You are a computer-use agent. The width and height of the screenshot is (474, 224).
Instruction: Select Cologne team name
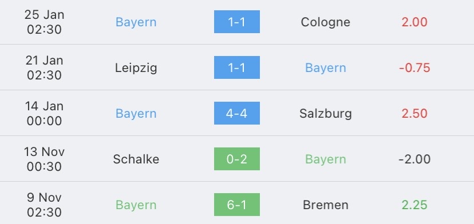pyautogui.click(x=326, y=22)
